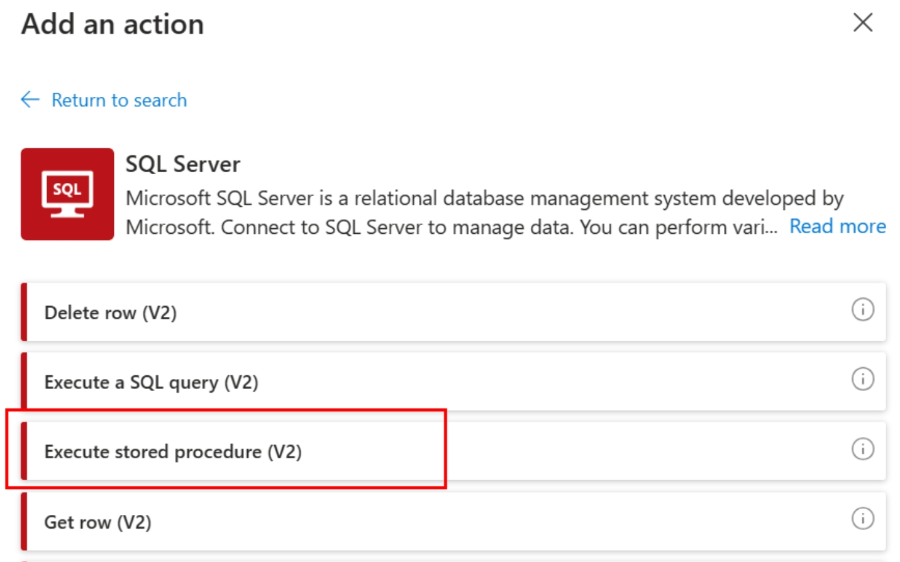
Task: Choose Execute a SQL query (V2)
Action: pyautogui.click(x=453, y=382)
